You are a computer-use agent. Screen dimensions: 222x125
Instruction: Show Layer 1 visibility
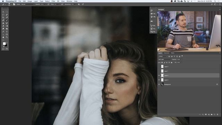[159, 71]
